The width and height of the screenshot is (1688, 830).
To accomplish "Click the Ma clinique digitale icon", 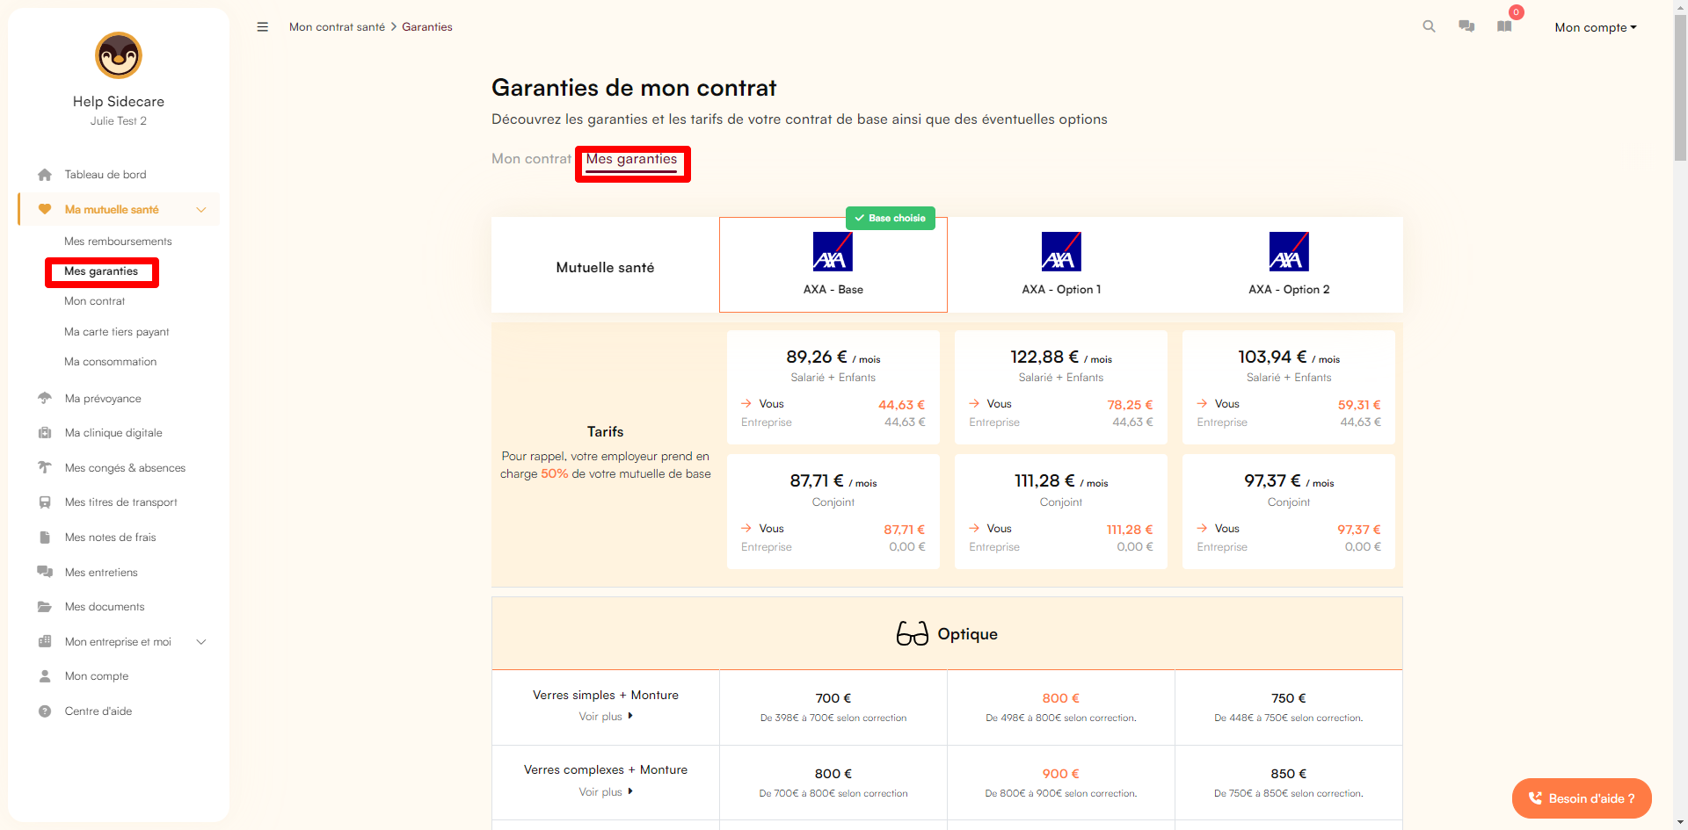I will tap(45, 433).
